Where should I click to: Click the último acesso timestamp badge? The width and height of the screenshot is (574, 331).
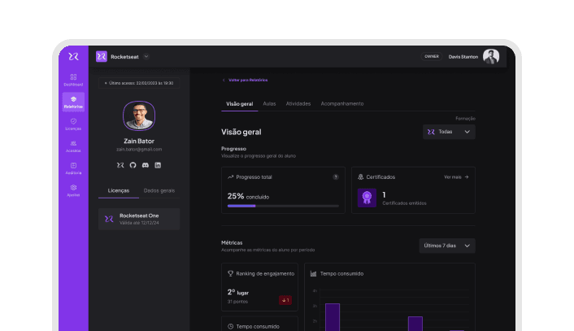139,83
